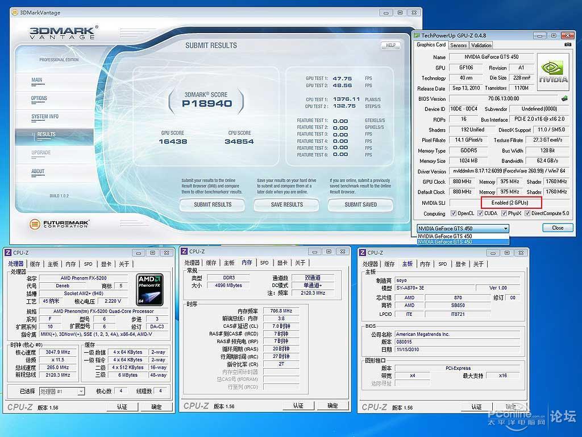Click the Driver Version field in GPU-Z

(x=509, y=171)
